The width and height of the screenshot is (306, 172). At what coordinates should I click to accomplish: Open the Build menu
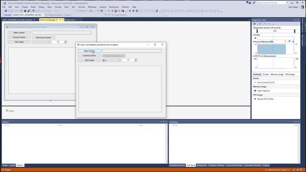[33, 7]
